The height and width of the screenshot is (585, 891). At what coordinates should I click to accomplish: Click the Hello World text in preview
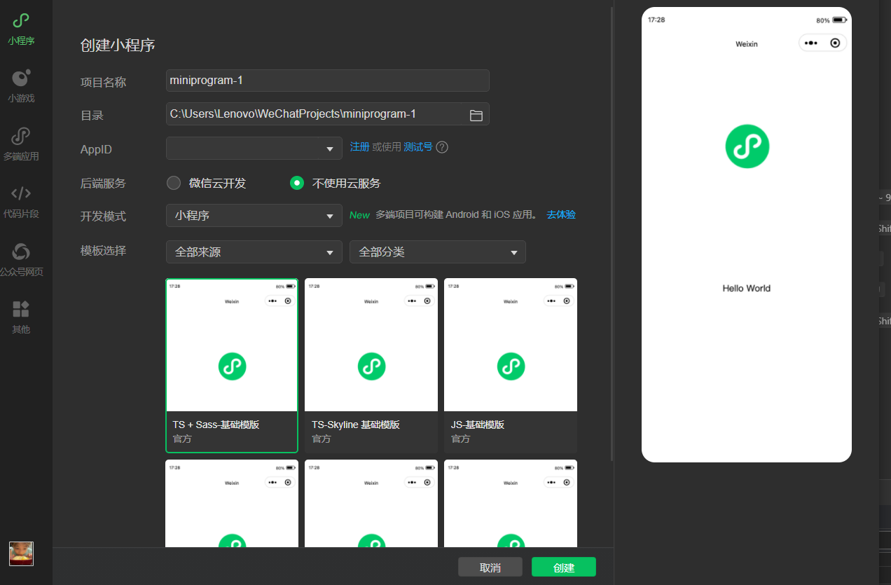coord(747,288)
